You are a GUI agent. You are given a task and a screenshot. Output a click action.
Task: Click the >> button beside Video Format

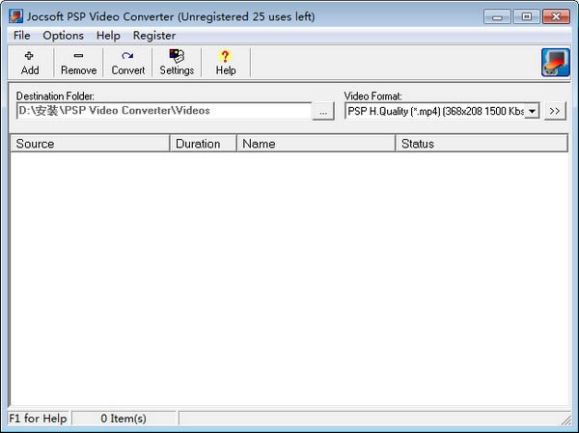pyautogui.click(x=555, y=111)
